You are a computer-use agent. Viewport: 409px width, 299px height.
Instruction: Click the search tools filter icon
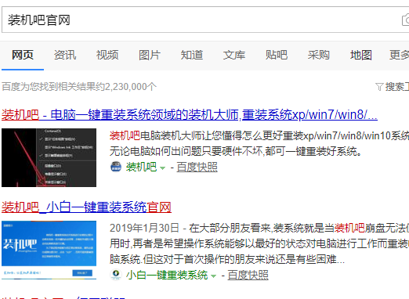coord(379,87)
